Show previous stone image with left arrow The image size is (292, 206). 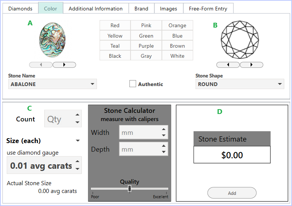[41, 65]
